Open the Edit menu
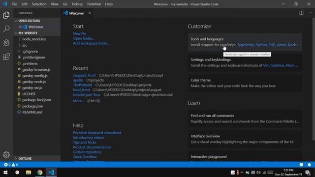The height and width of the screenshot is (177, 315). (x=24, y=4)
